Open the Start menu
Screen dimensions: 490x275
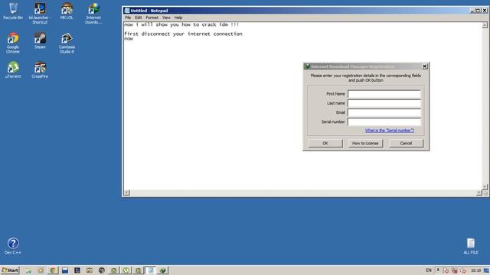(x=10, y=270)
